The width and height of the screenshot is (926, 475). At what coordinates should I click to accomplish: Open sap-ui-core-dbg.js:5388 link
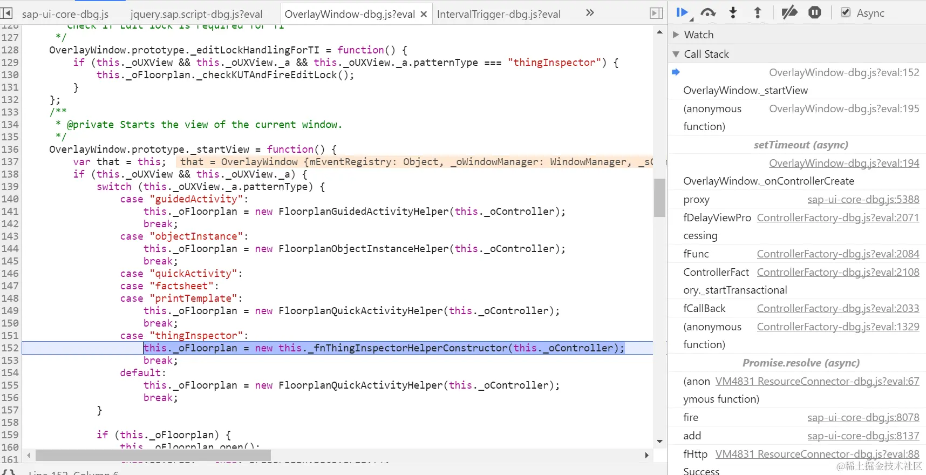pyautogui.click(x=863, y=199)
